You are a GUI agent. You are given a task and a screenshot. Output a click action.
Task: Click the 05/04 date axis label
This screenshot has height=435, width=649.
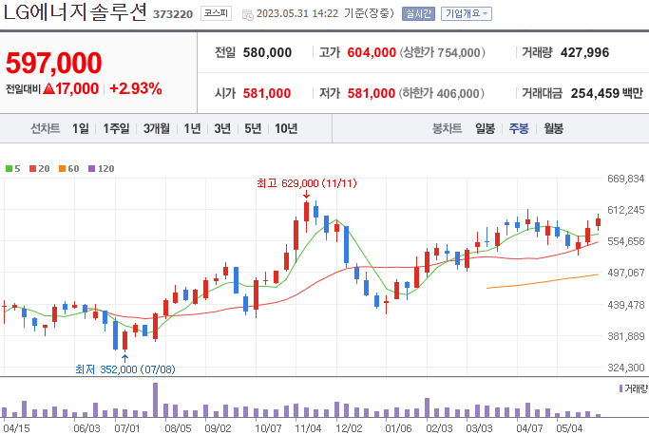569,428
